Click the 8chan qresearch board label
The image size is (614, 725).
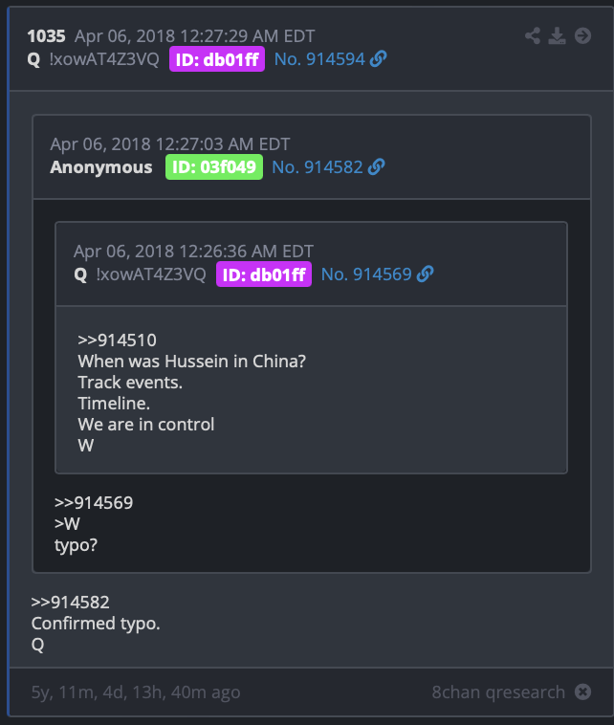point(498,692)
